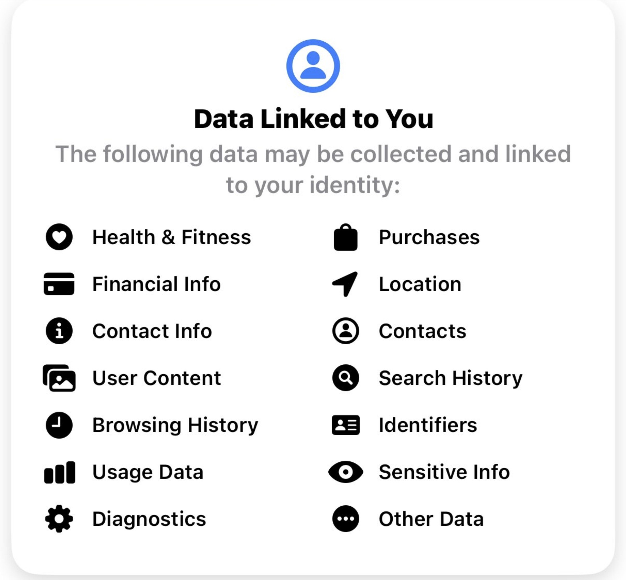The width and height of the screenshot is (626, 580).
Task: Click the blue profile circle icon
Action: [x=313, y=66]
